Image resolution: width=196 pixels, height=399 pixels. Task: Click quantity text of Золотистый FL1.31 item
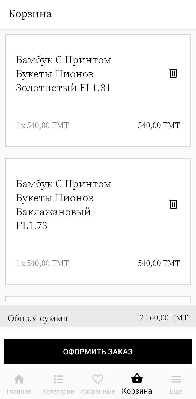pyautogui.click(x=42, y=125)
